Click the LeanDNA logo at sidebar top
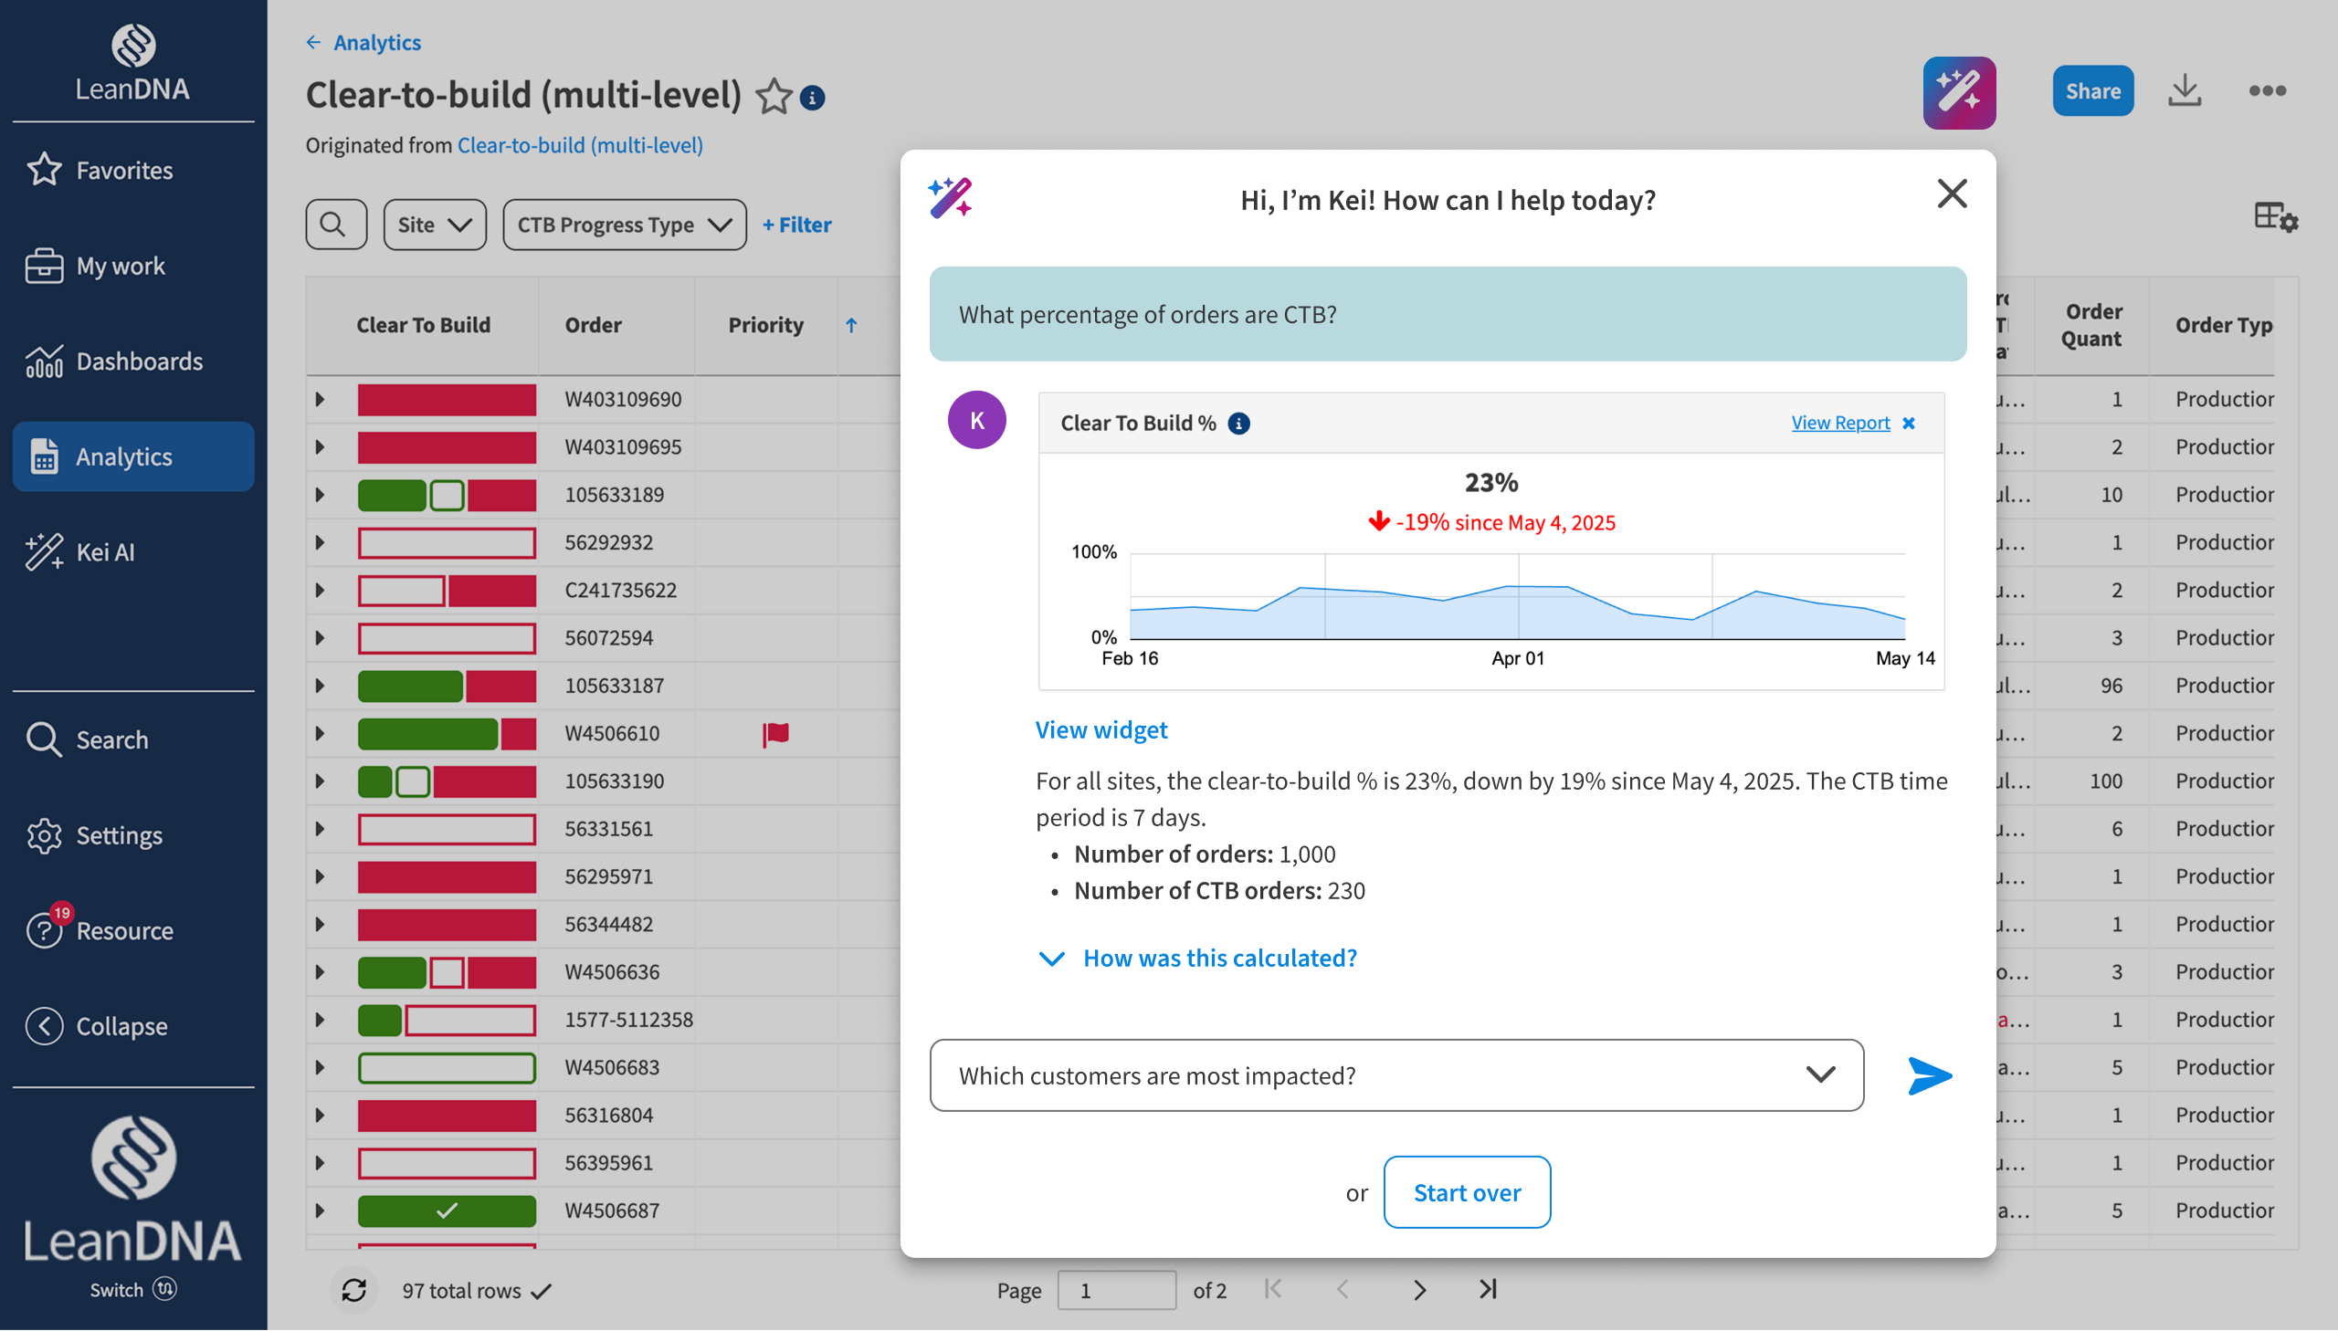The image size is (2338, 1331). [x=133, y=61]
